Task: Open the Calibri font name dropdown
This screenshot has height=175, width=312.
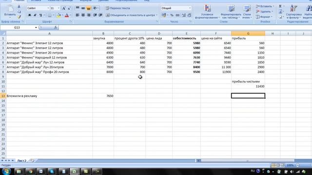Action: (48, 8)
